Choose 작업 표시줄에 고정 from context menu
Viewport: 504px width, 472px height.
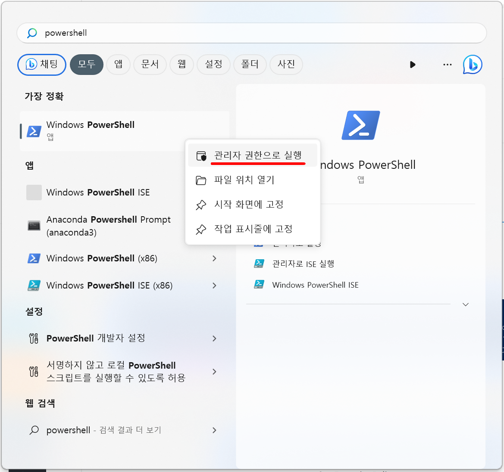pyautogui.click(x=253, y=229)
